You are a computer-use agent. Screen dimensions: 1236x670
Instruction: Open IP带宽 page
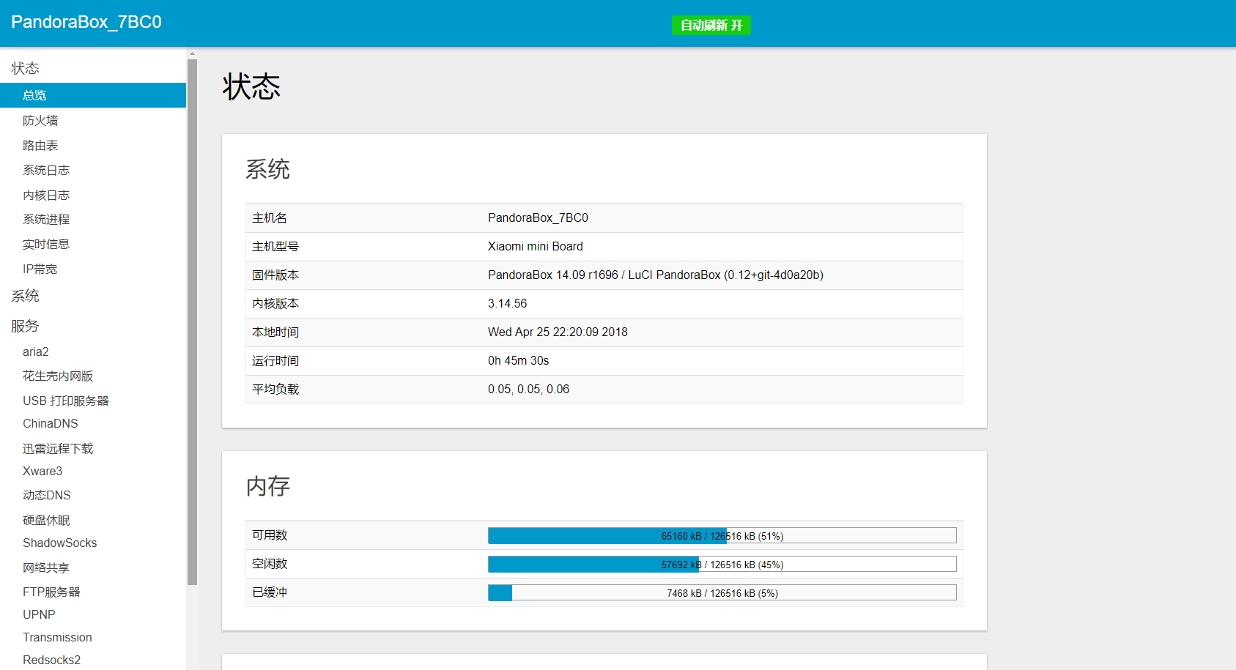pyautogui.click(x=40, y=269)
